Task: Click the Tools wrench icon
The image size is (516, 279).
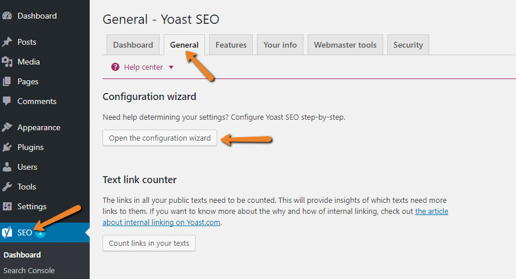Action: click(7, 187)
